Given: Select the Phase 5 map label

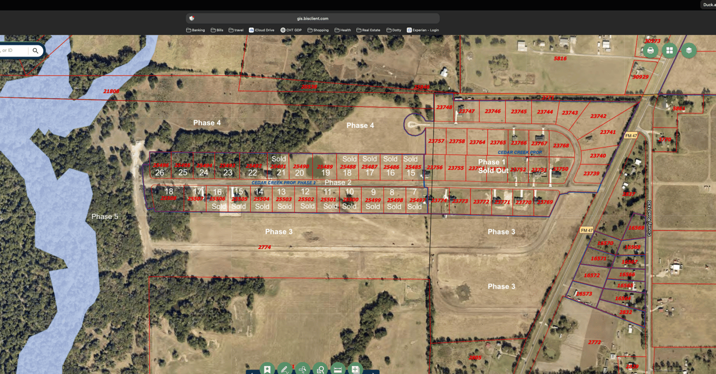Looking at the screenshot, I should pyautogui.click(x=105, y=216).
